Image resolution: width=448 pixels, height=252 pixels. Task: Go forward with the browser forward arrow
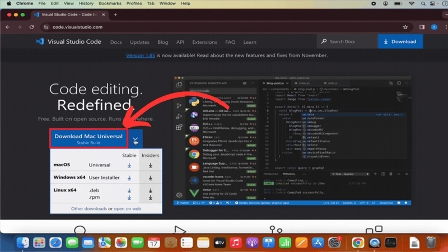20,27
